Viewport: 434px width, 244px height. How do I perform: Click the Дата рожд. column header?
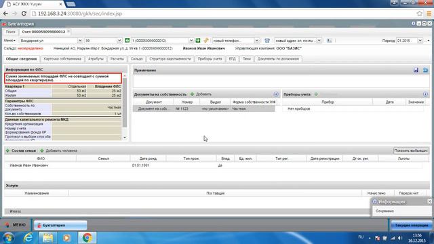[x=148, y=159]
